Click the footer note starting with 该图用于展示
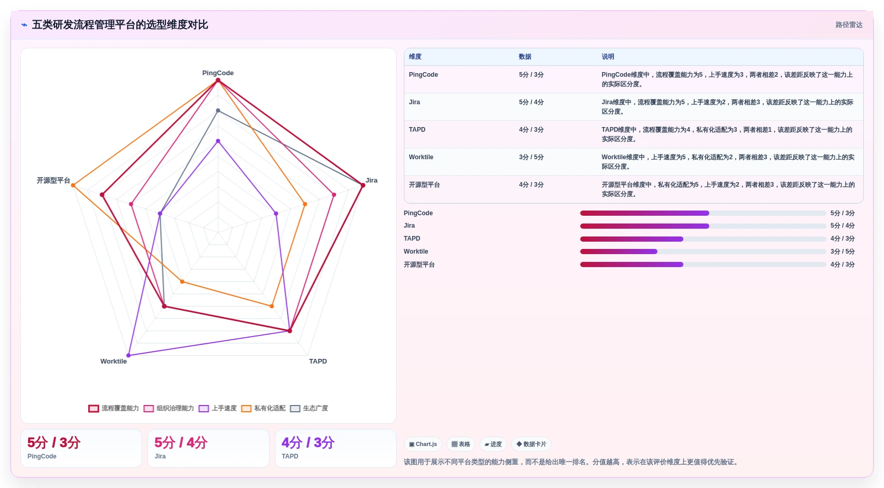This screenshot has width=884, height=488. (x=572, y=462)
